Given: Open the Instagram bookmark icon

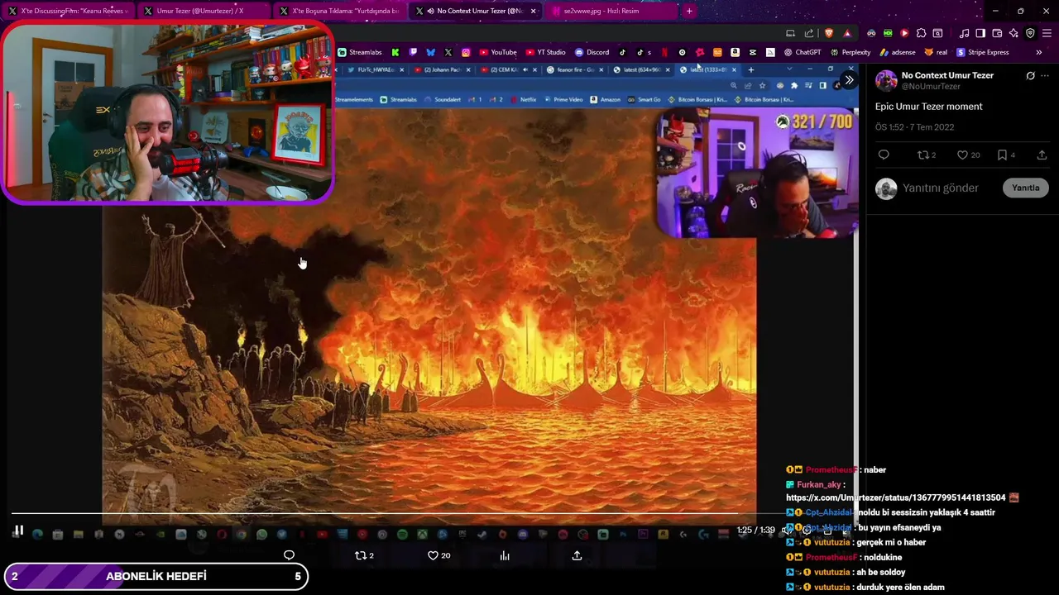Looking at the screenshot, I should tap(466, 52).
